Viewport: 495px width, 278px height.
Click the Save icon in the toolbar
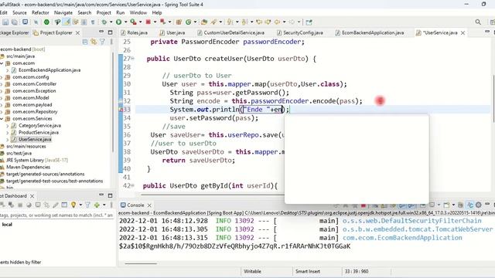pyautogui.click(x=5, y=22)
